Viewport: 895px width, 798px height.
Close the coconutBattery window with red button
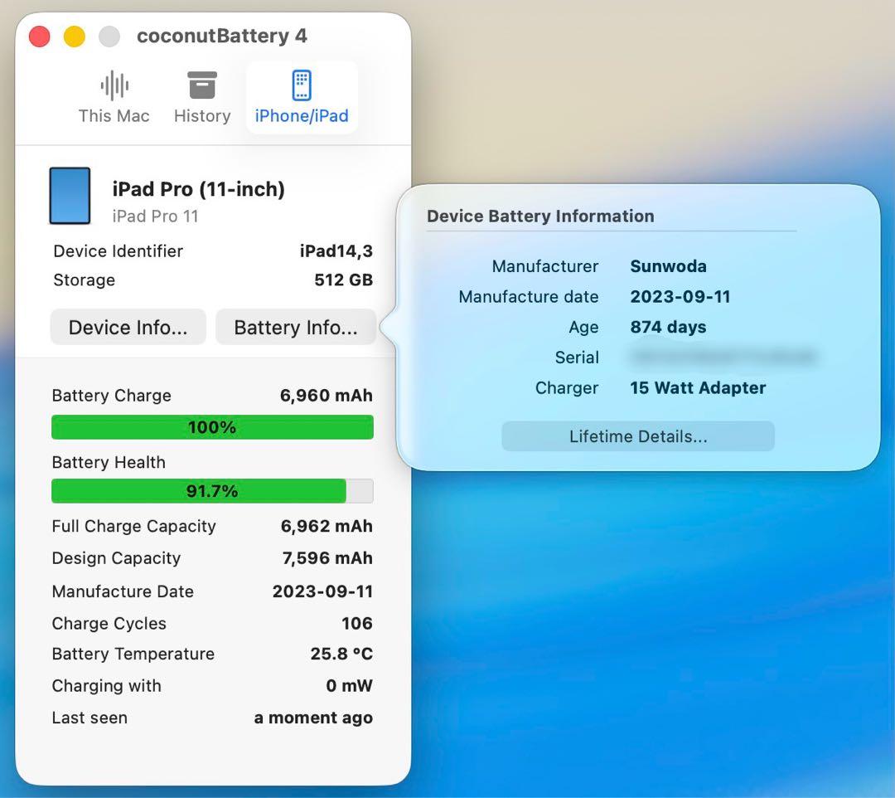point(40,36)
